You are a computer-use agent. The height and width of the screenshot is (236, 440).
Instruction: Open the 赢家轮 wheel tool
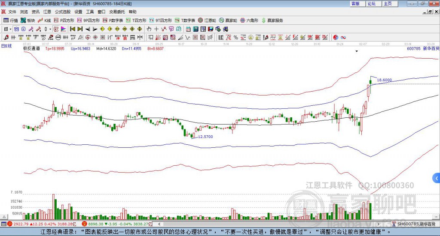pyautogui.click(x=228, y=21)
